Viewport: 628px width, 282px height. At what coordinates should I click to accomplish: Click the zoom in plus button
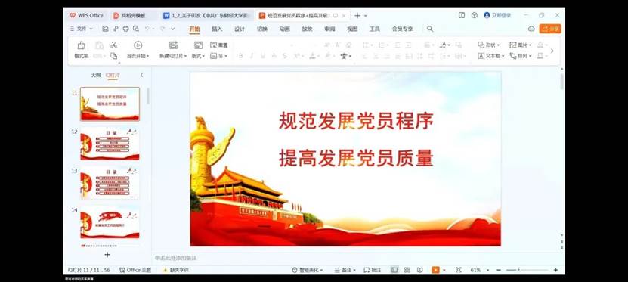click(555, 270)
